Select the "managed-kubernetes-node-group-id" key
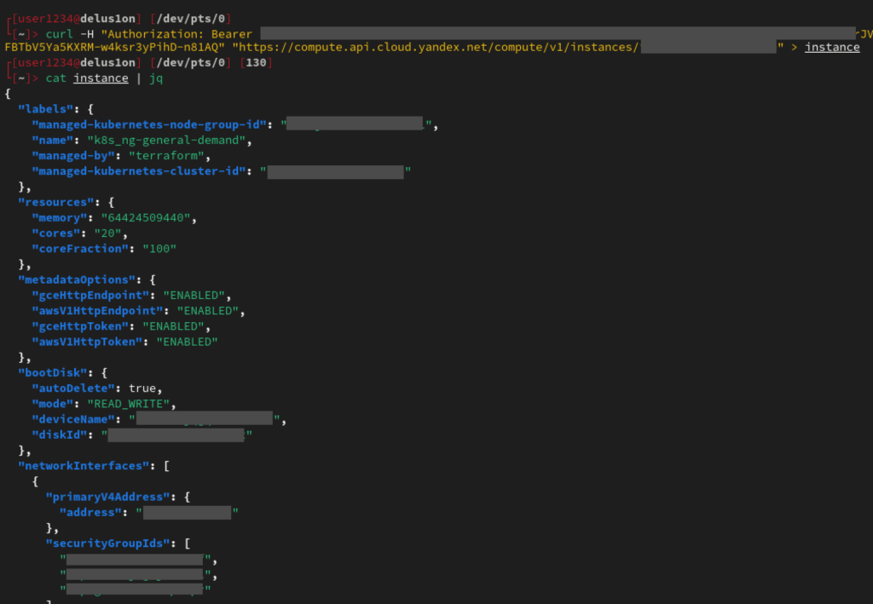This screenshot has height=604, width=873. [x=148, y=124]
